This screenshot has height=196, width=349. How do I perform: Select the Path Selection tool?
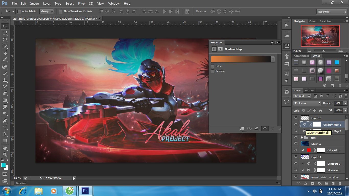tap(5, 134)
